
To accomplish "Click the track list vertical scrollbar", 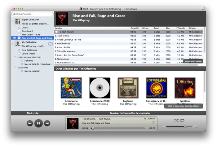I will pyautogui.click(x=204, y=40).
